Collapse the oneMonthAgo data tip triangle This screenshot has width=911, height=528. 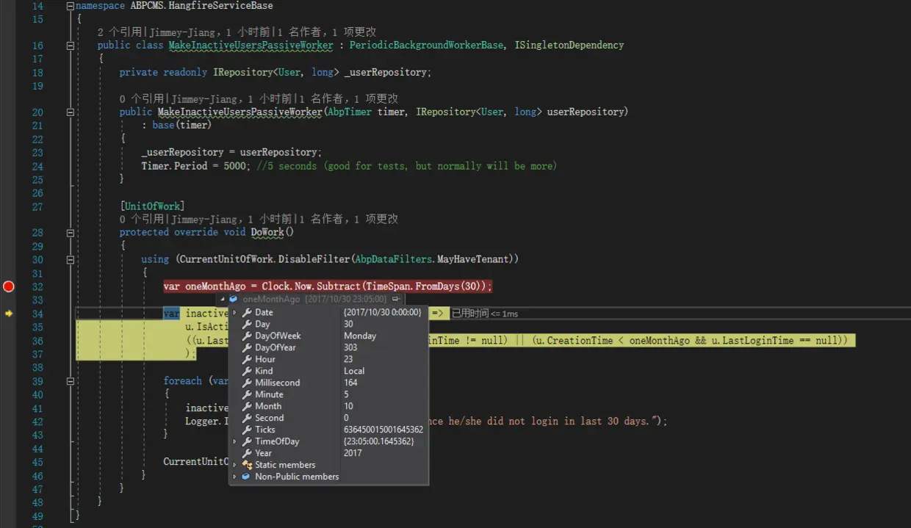[x=223, y=300]
